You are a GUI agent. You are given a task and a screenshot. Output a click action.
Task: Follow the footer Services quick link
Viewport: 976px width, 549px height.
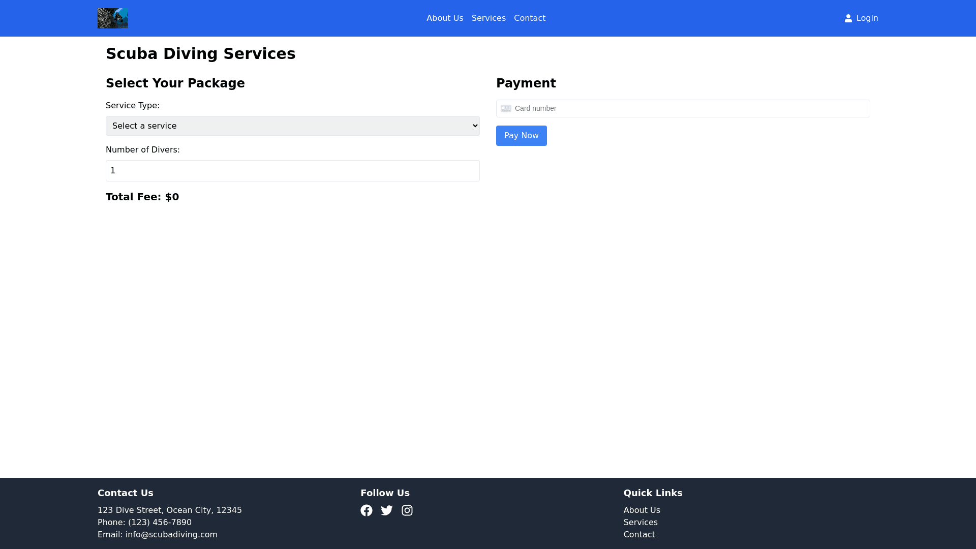coord(640,522)
